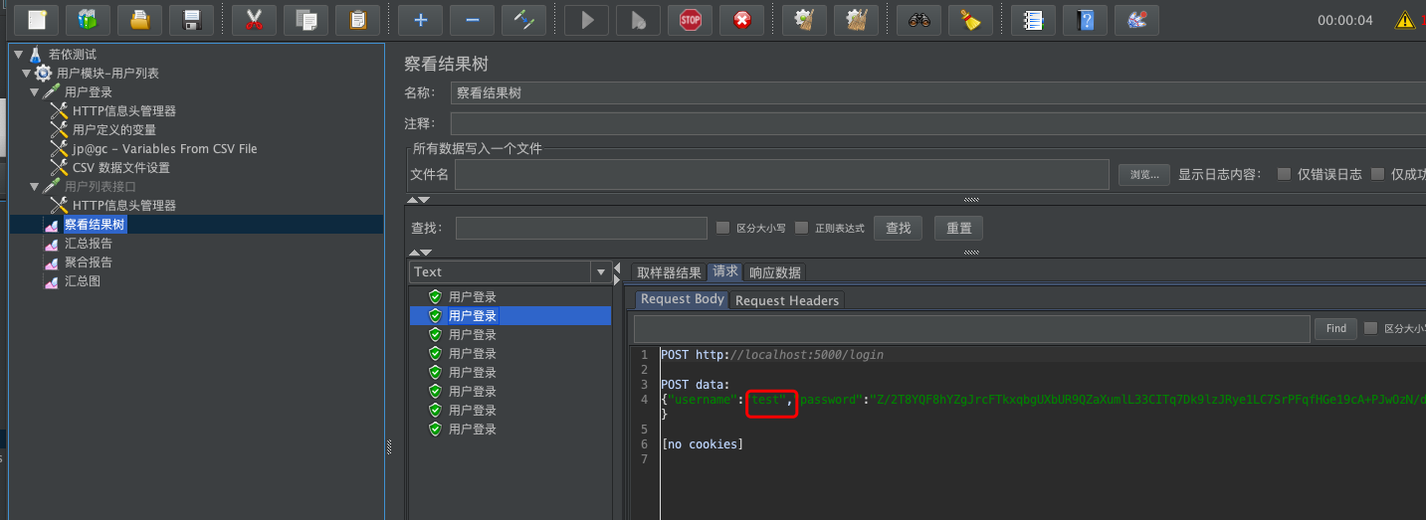Select 汇总图 listener in tree

click(x=83, y=280)
